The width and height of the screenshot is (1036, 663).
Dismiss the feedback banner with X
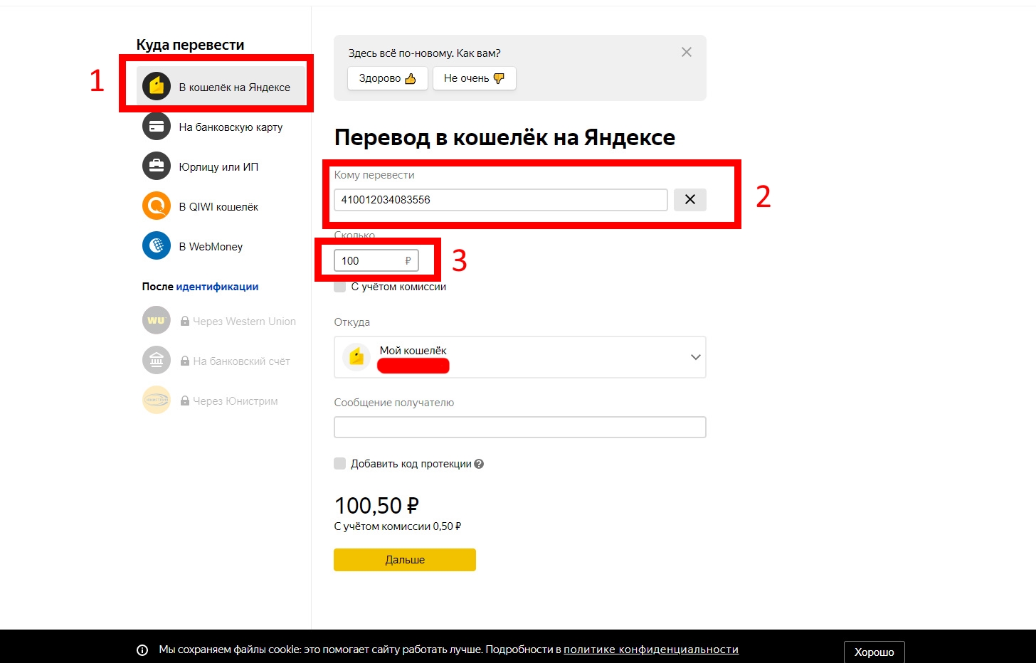click(686, 52)
